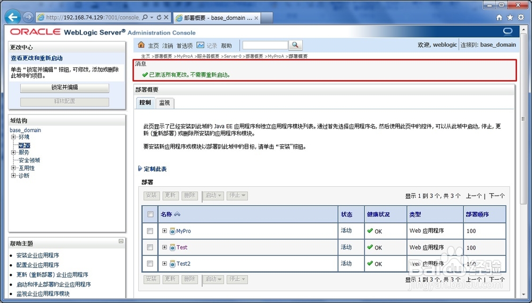Screen dimensions: 532x303
Task: Open the Test2 deployment link
Action: pyautogui.click(x=184, y=264)
